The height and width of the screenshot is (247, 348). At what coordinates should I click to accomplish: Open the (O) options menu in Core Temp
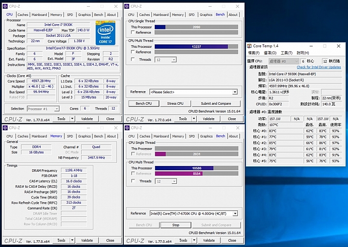coord(270,53)
